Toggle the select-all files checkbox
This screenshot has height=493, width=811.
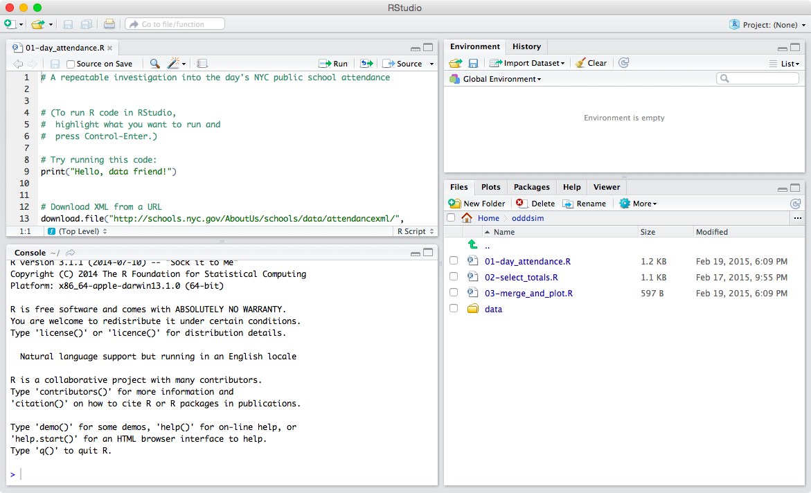point(451,218)
